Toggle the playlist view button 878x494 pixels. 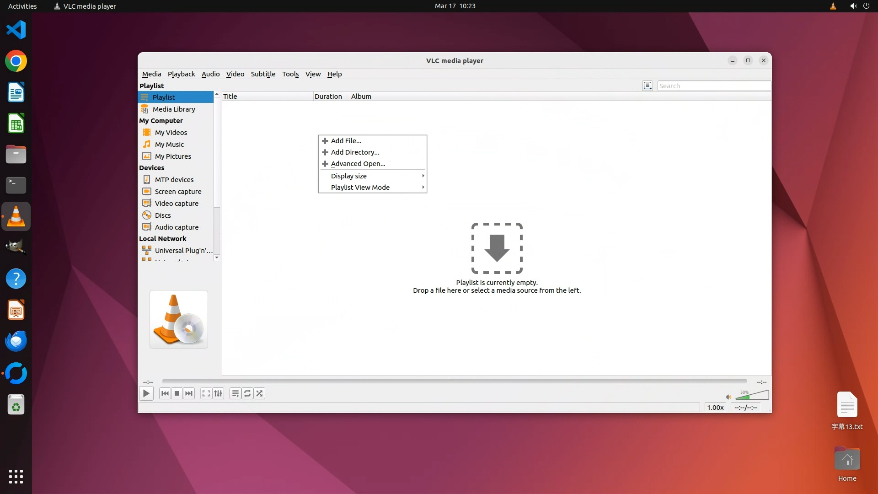pyautogui.click(x=235, y=393)
